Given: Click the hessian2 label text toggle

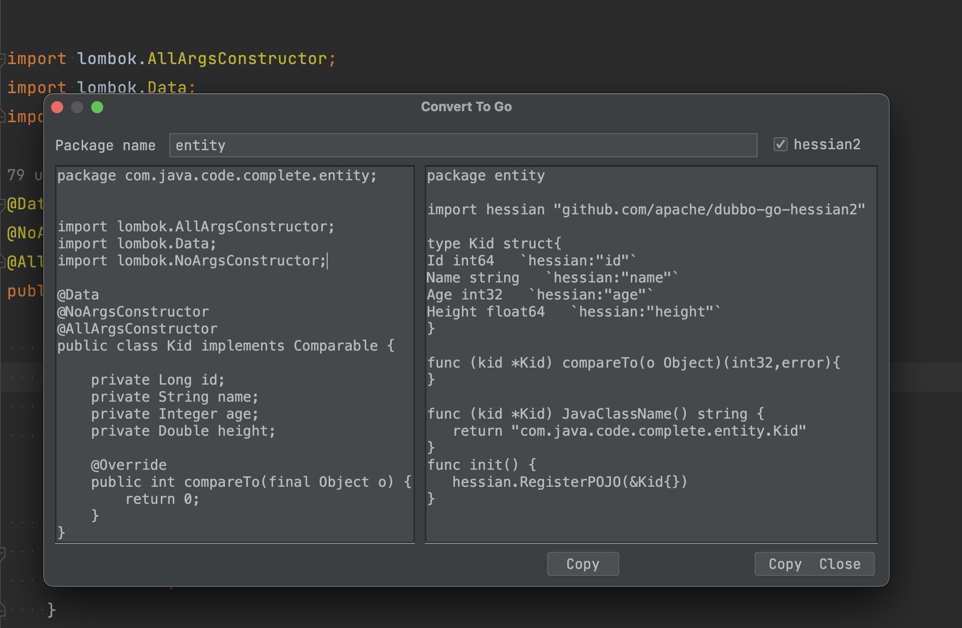Looking at the screenshot, I should 832,146.
